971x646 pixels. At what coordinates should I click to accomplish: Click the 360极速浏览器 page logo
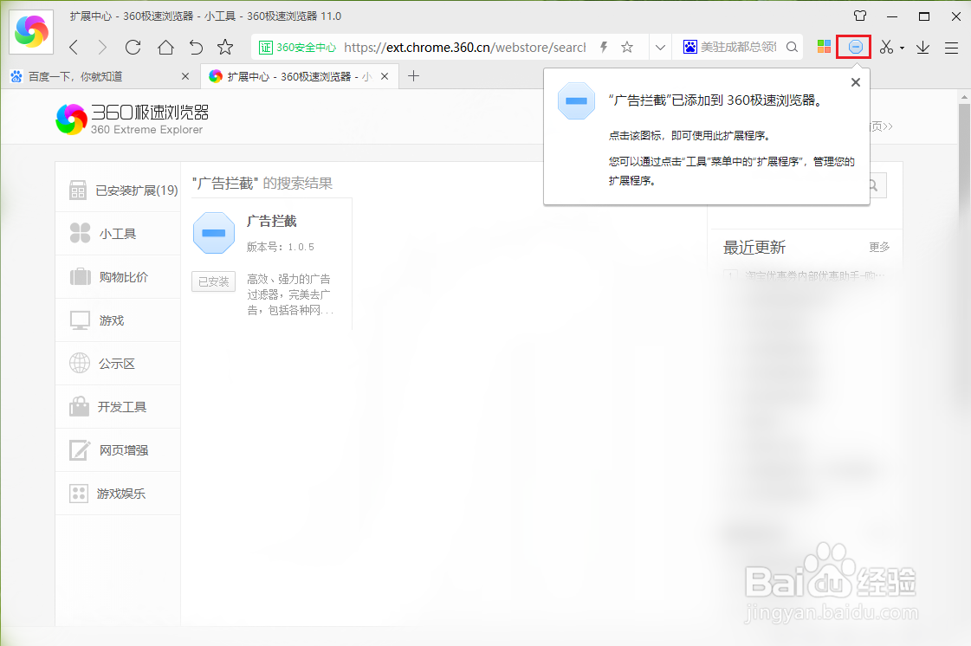point(133,119)
